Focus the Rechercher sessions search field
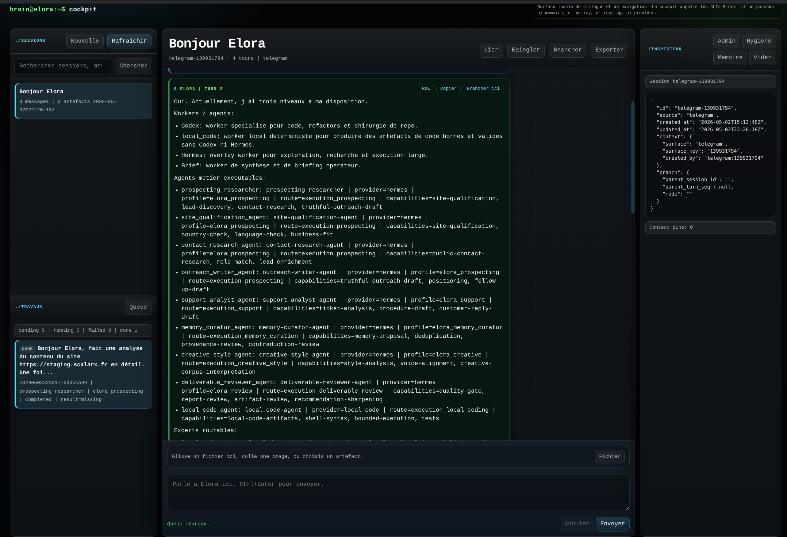This screenshot has width=787, height=537. tap(63, 66)
